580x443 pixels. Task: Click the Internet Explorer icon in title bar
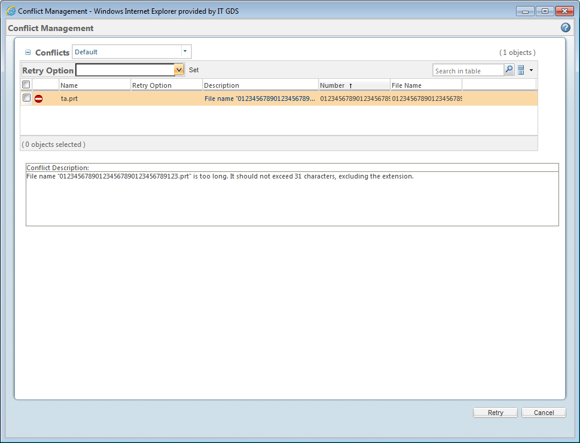[x=10, y=10]
